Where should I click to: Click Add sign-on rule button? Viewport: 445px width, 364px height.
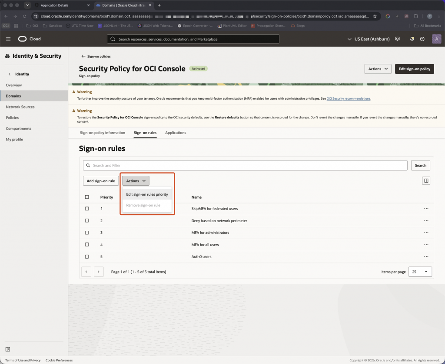click(101, 181)
